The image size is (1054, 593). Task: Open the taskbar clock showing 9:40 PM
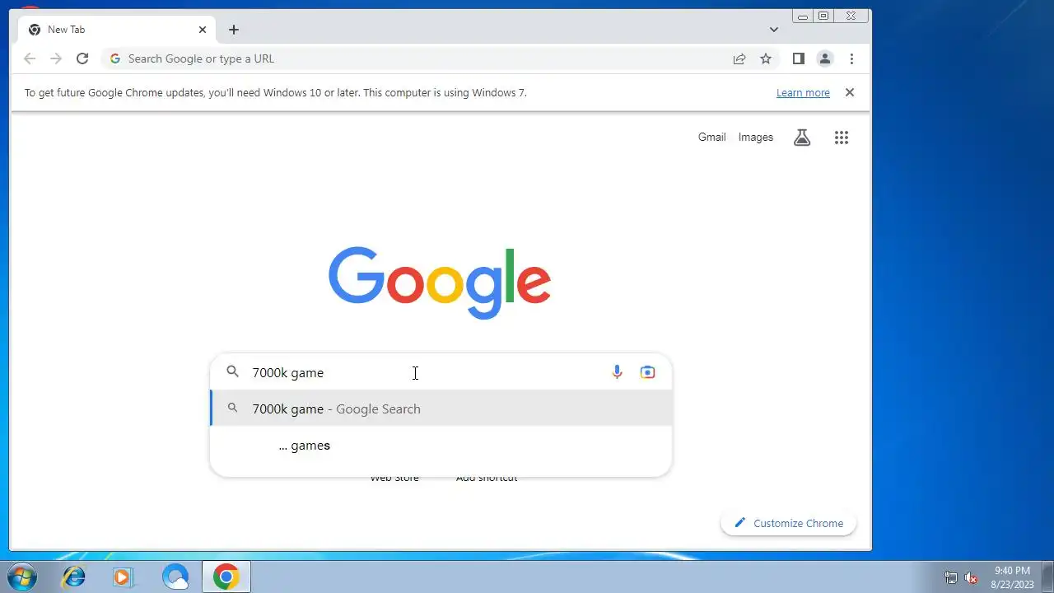click(1012, 577)
